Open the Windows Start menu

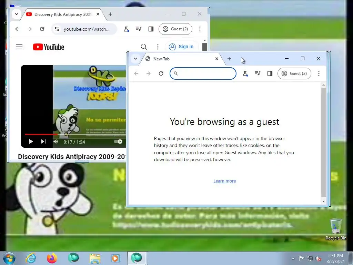(x=9, y=258)
